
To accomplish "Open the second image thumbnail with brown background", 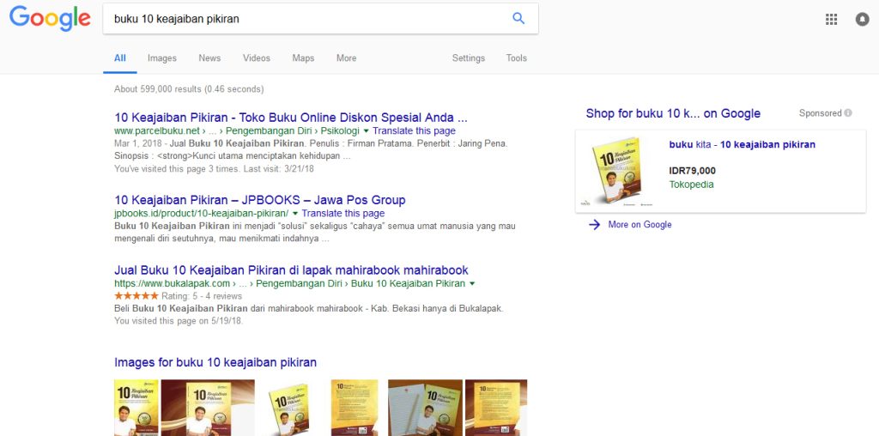I will [208, 408].
